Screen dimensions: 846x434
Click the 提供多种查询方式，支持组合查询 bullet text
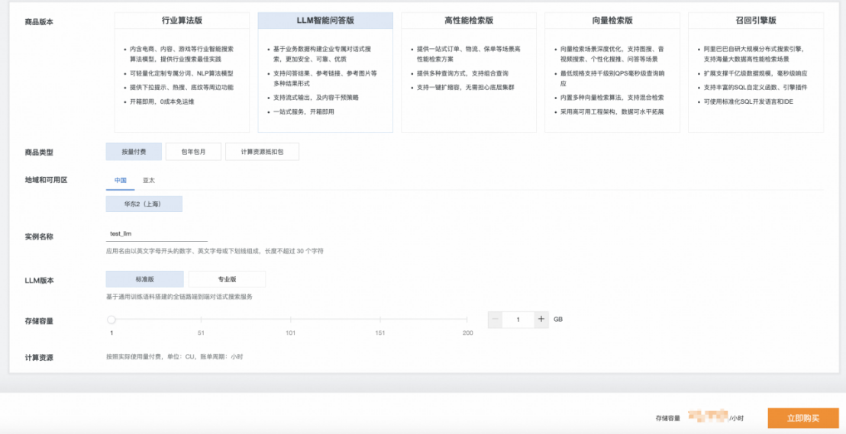tap(463, 73)
